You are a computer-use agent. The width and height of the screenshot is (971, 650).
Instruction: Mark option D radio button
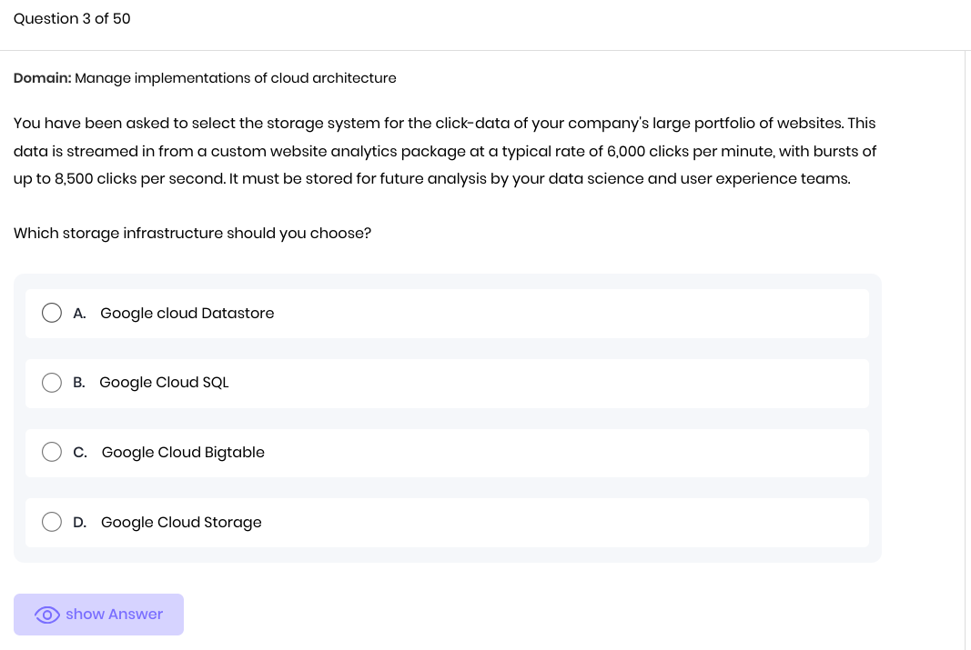tap(53, 522)
